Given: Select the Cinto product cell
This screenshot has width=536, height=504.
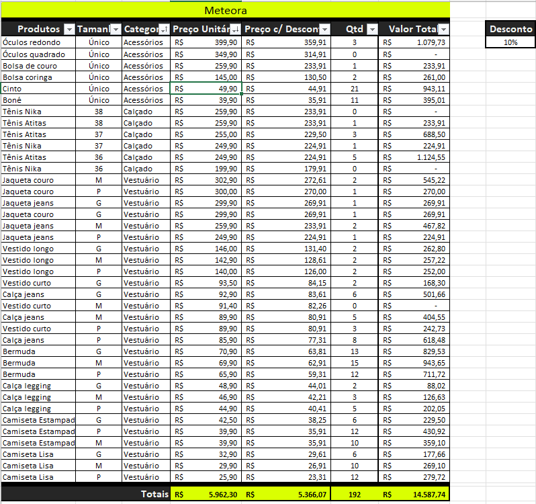Looking at the screenshot, I should (x=38, y=89).
